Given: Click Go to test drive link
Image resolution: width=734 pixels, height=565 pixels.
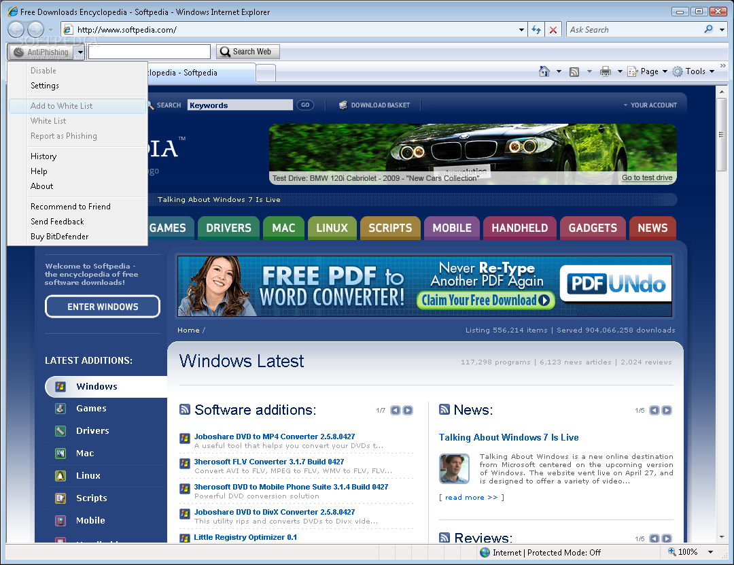Looking at the screenshot, I should pyautogui.click(x=647, y=177).
